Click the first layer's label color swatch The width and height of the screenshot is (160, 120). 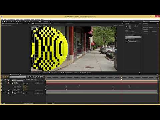click(8, 81)
